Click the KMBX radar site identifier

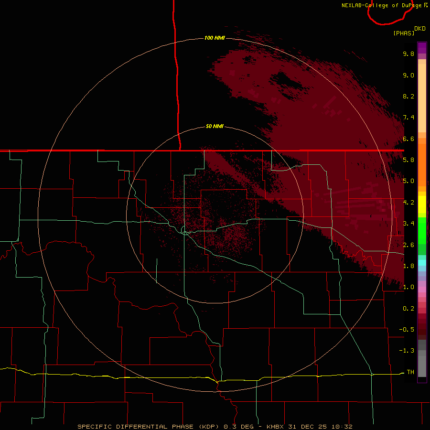click(275, 427)
